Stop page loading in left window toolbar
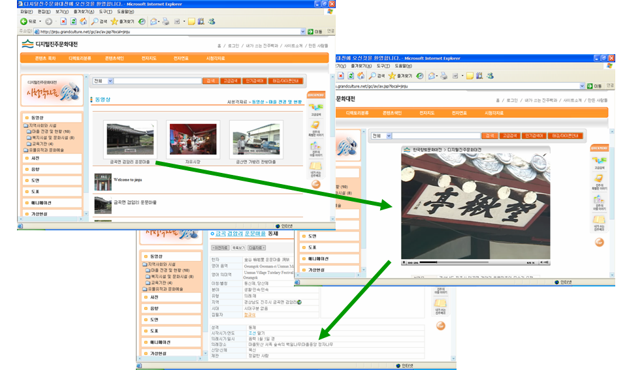This screenshot has height=370, width=627. [x=63, y=22]
